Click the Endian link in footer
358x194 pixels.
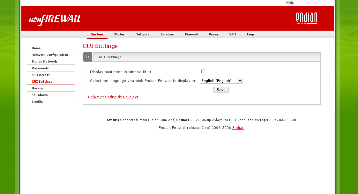(x=238, y=128)
